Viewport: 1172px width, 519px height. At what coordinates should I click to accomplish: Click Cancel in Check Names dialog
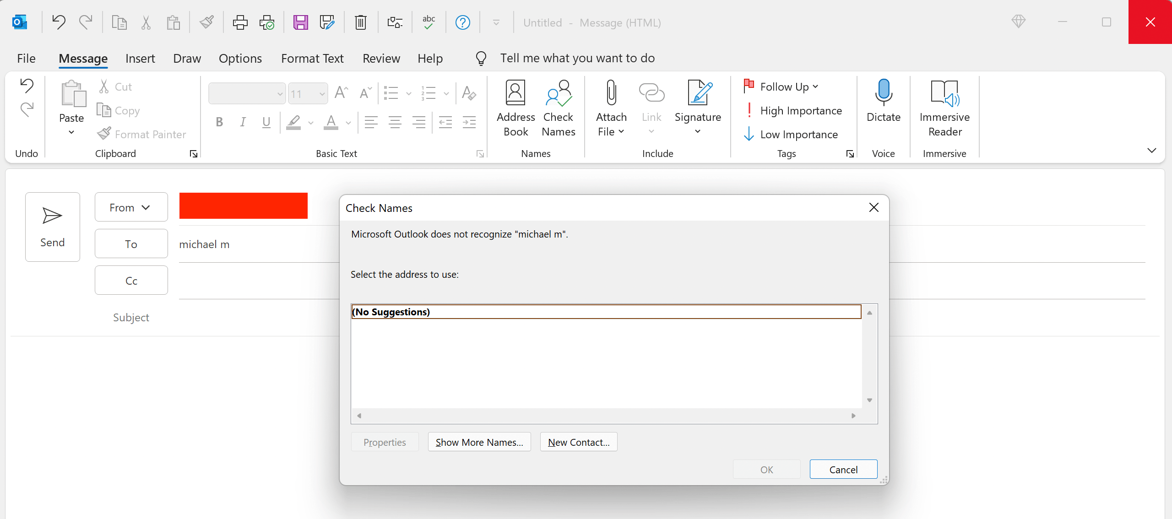tap(843, 470)
